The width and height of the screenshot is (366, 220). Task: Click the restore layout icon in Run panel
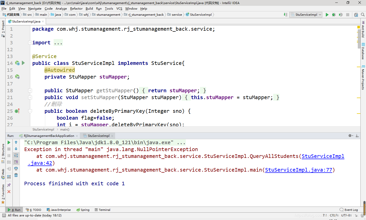click(x=9, y=177)
